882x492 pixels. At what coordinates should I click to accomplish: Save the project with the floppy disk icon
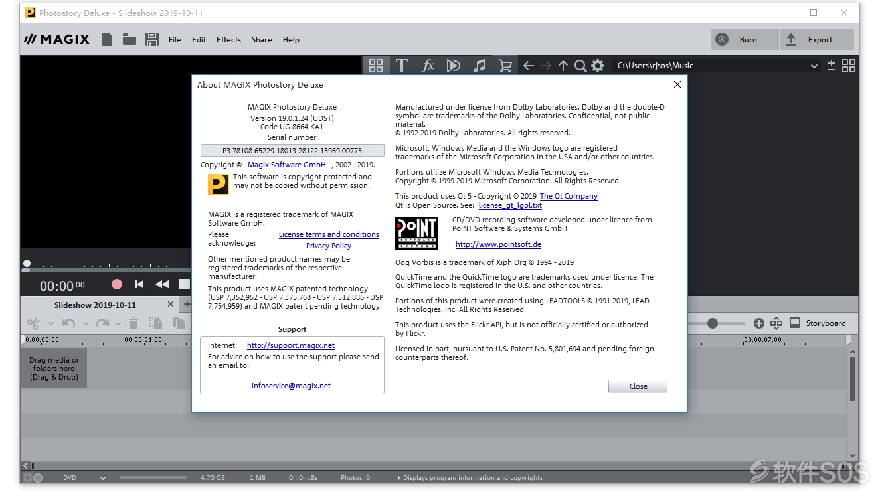coord(152,39)
